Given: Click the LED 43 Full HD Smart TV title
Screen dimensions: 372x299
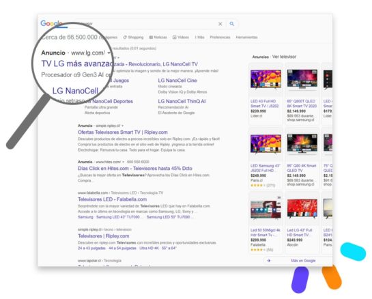Looking at the screenshot, I should point(265,104).
